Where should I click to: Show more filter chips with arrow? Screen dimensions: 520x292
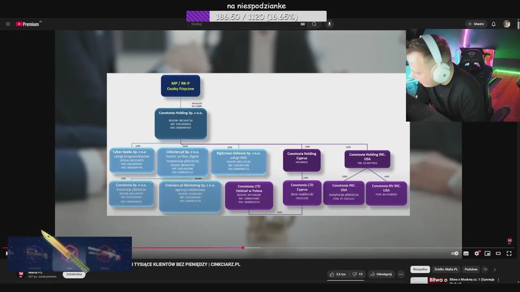pyautogui.click(x=495, y=269)
